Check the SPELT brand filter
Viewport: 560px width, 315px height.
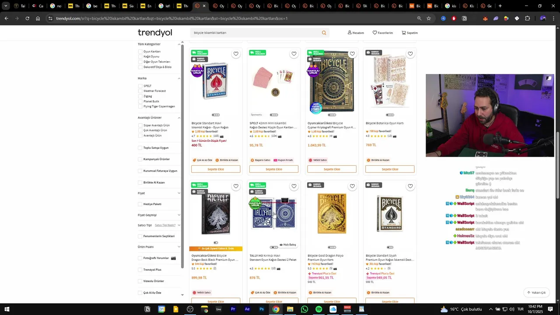pos(140,86)
